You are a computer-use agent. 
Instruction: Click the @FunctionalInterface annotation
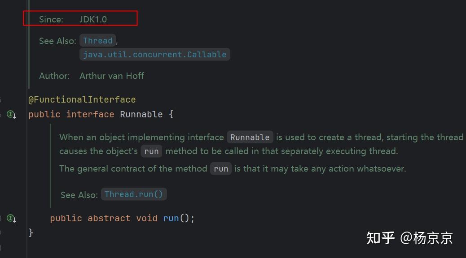coord(82,99)
